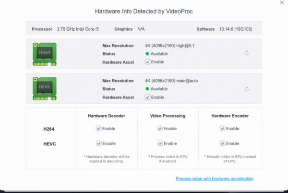
Task: Toggle HEVC Hardware Accel Enable checkbox
Action: pos(147,97)
